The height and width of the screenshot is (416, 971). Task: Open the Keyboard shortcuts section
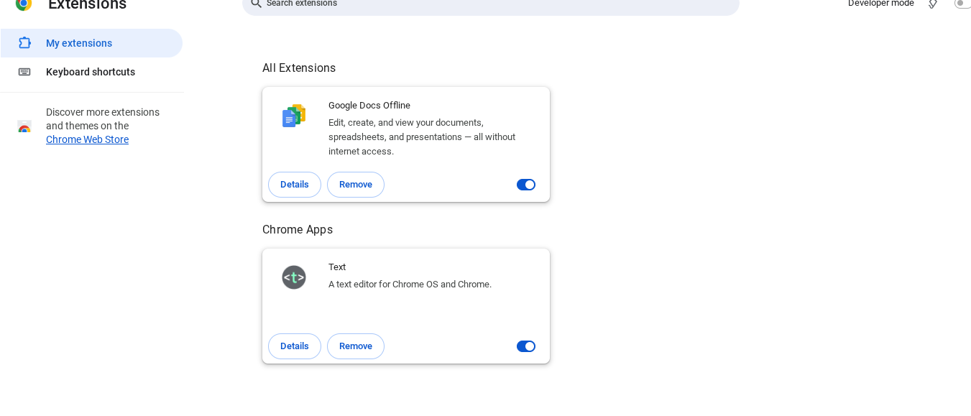[x=91, y=72]
